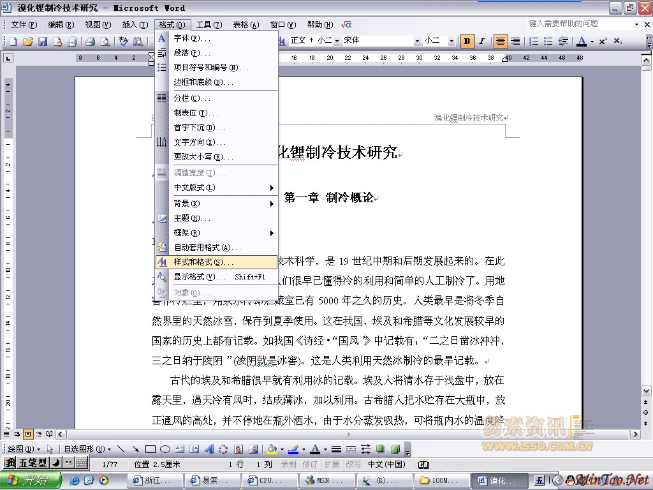Click the Print icon in the toolbar

(91, 41)
